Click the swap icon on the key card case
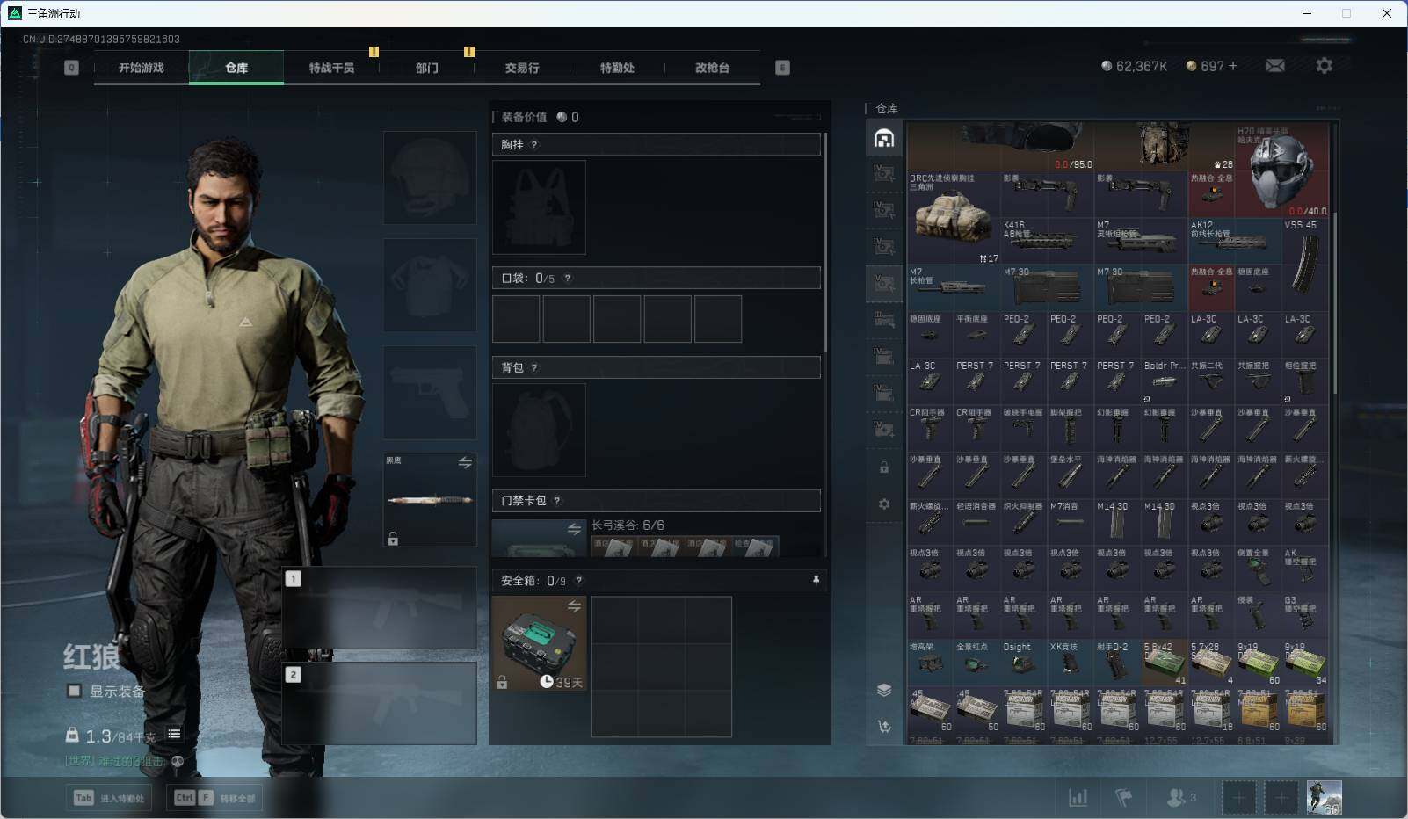The width and height of the screenshot is (1408, 819). [574, 529]
